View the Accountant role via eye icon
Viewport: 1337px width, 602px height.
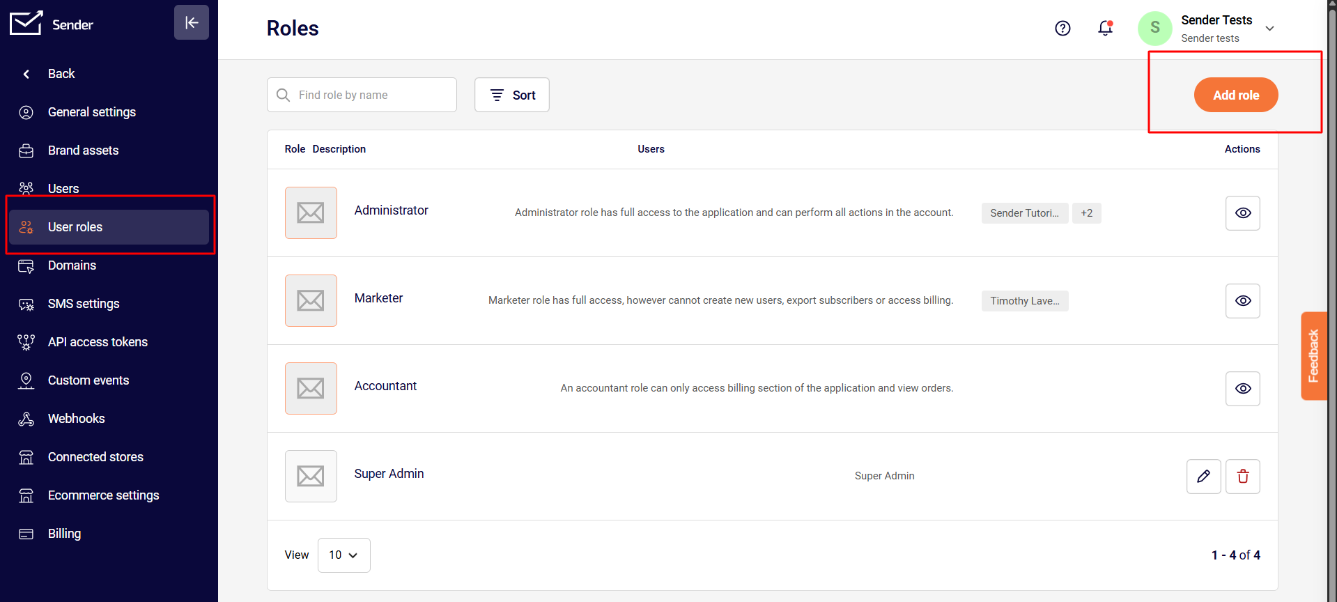[1243, 389]
